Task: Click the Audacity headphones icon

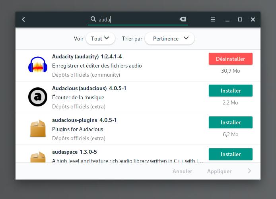Action: [38, 64]
